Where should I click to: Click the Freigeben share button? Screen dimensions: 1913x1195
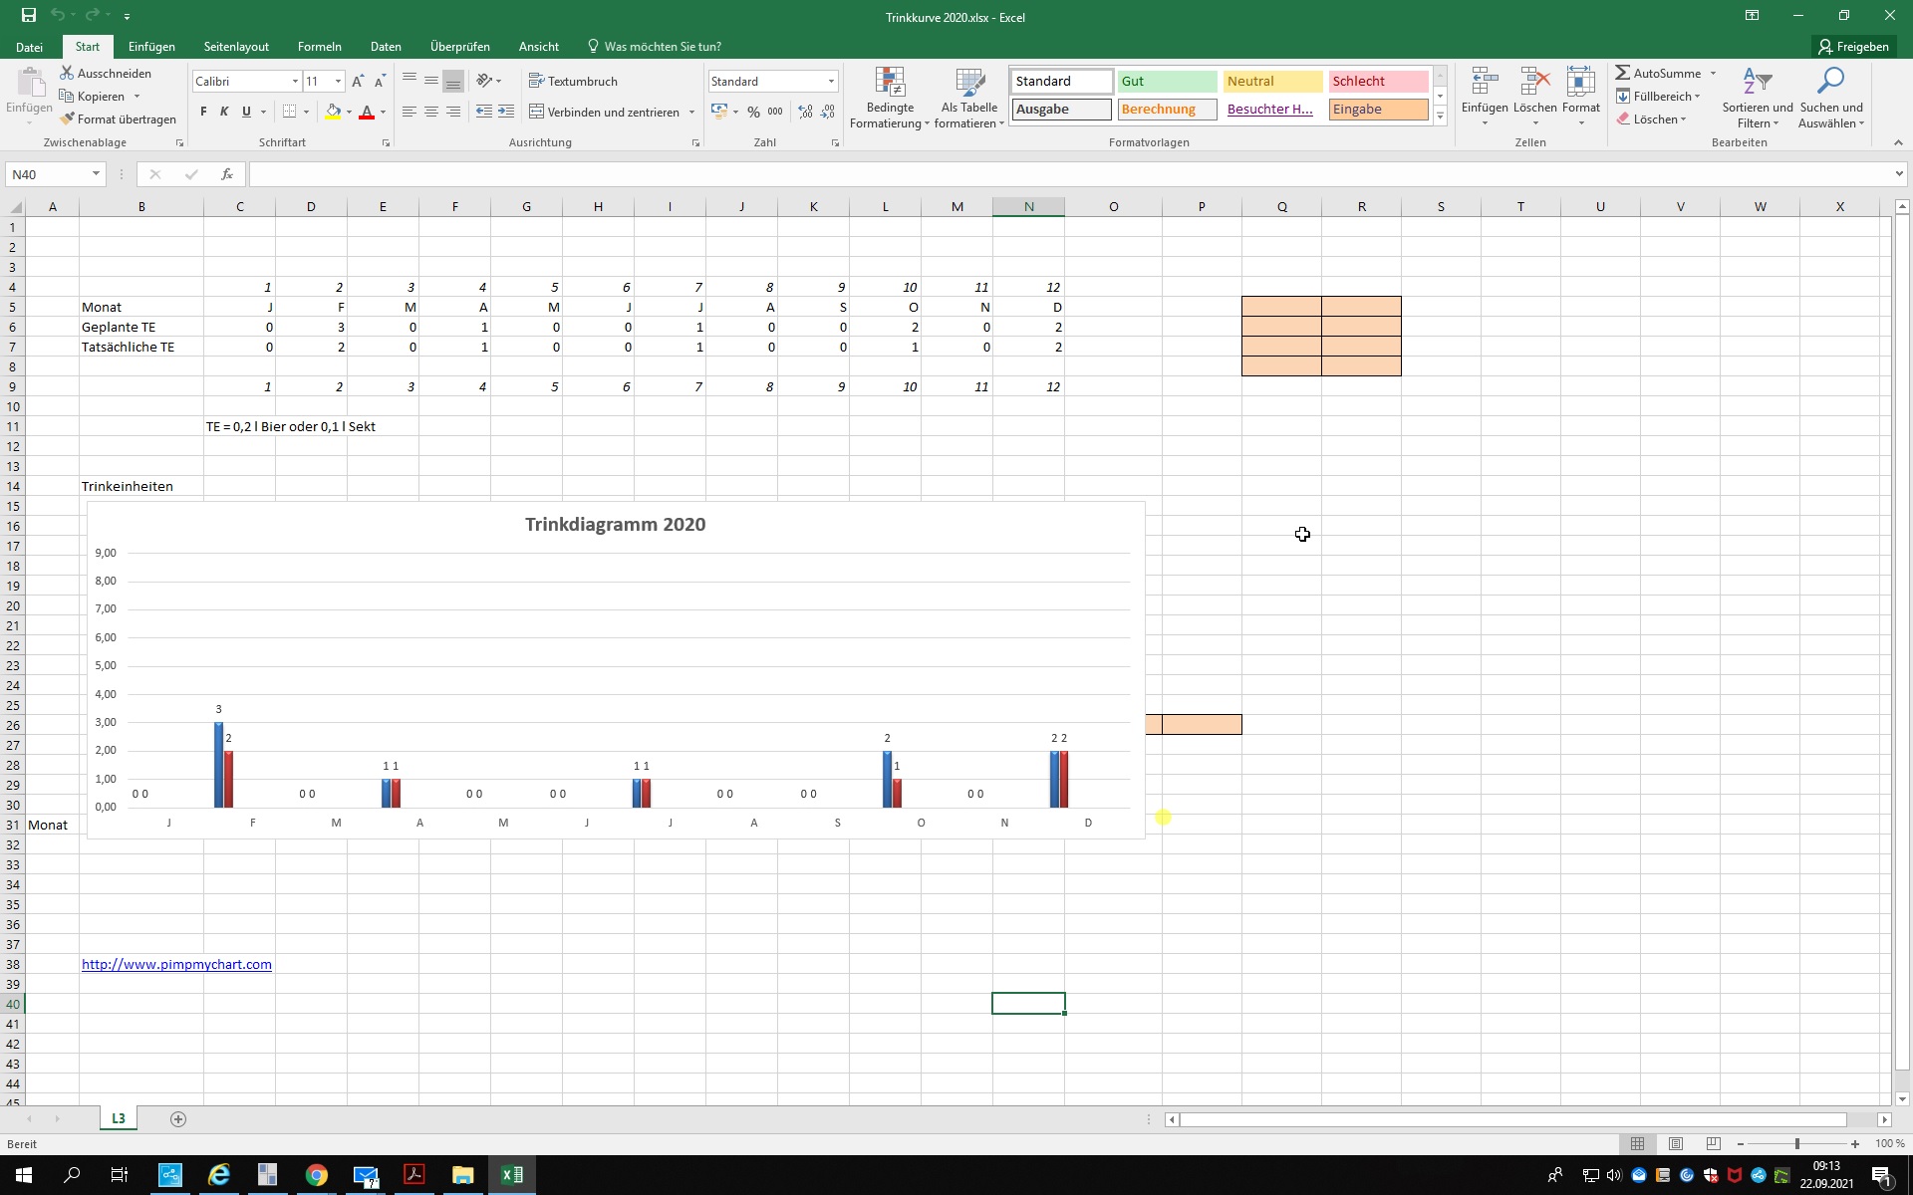(1853, 47)
